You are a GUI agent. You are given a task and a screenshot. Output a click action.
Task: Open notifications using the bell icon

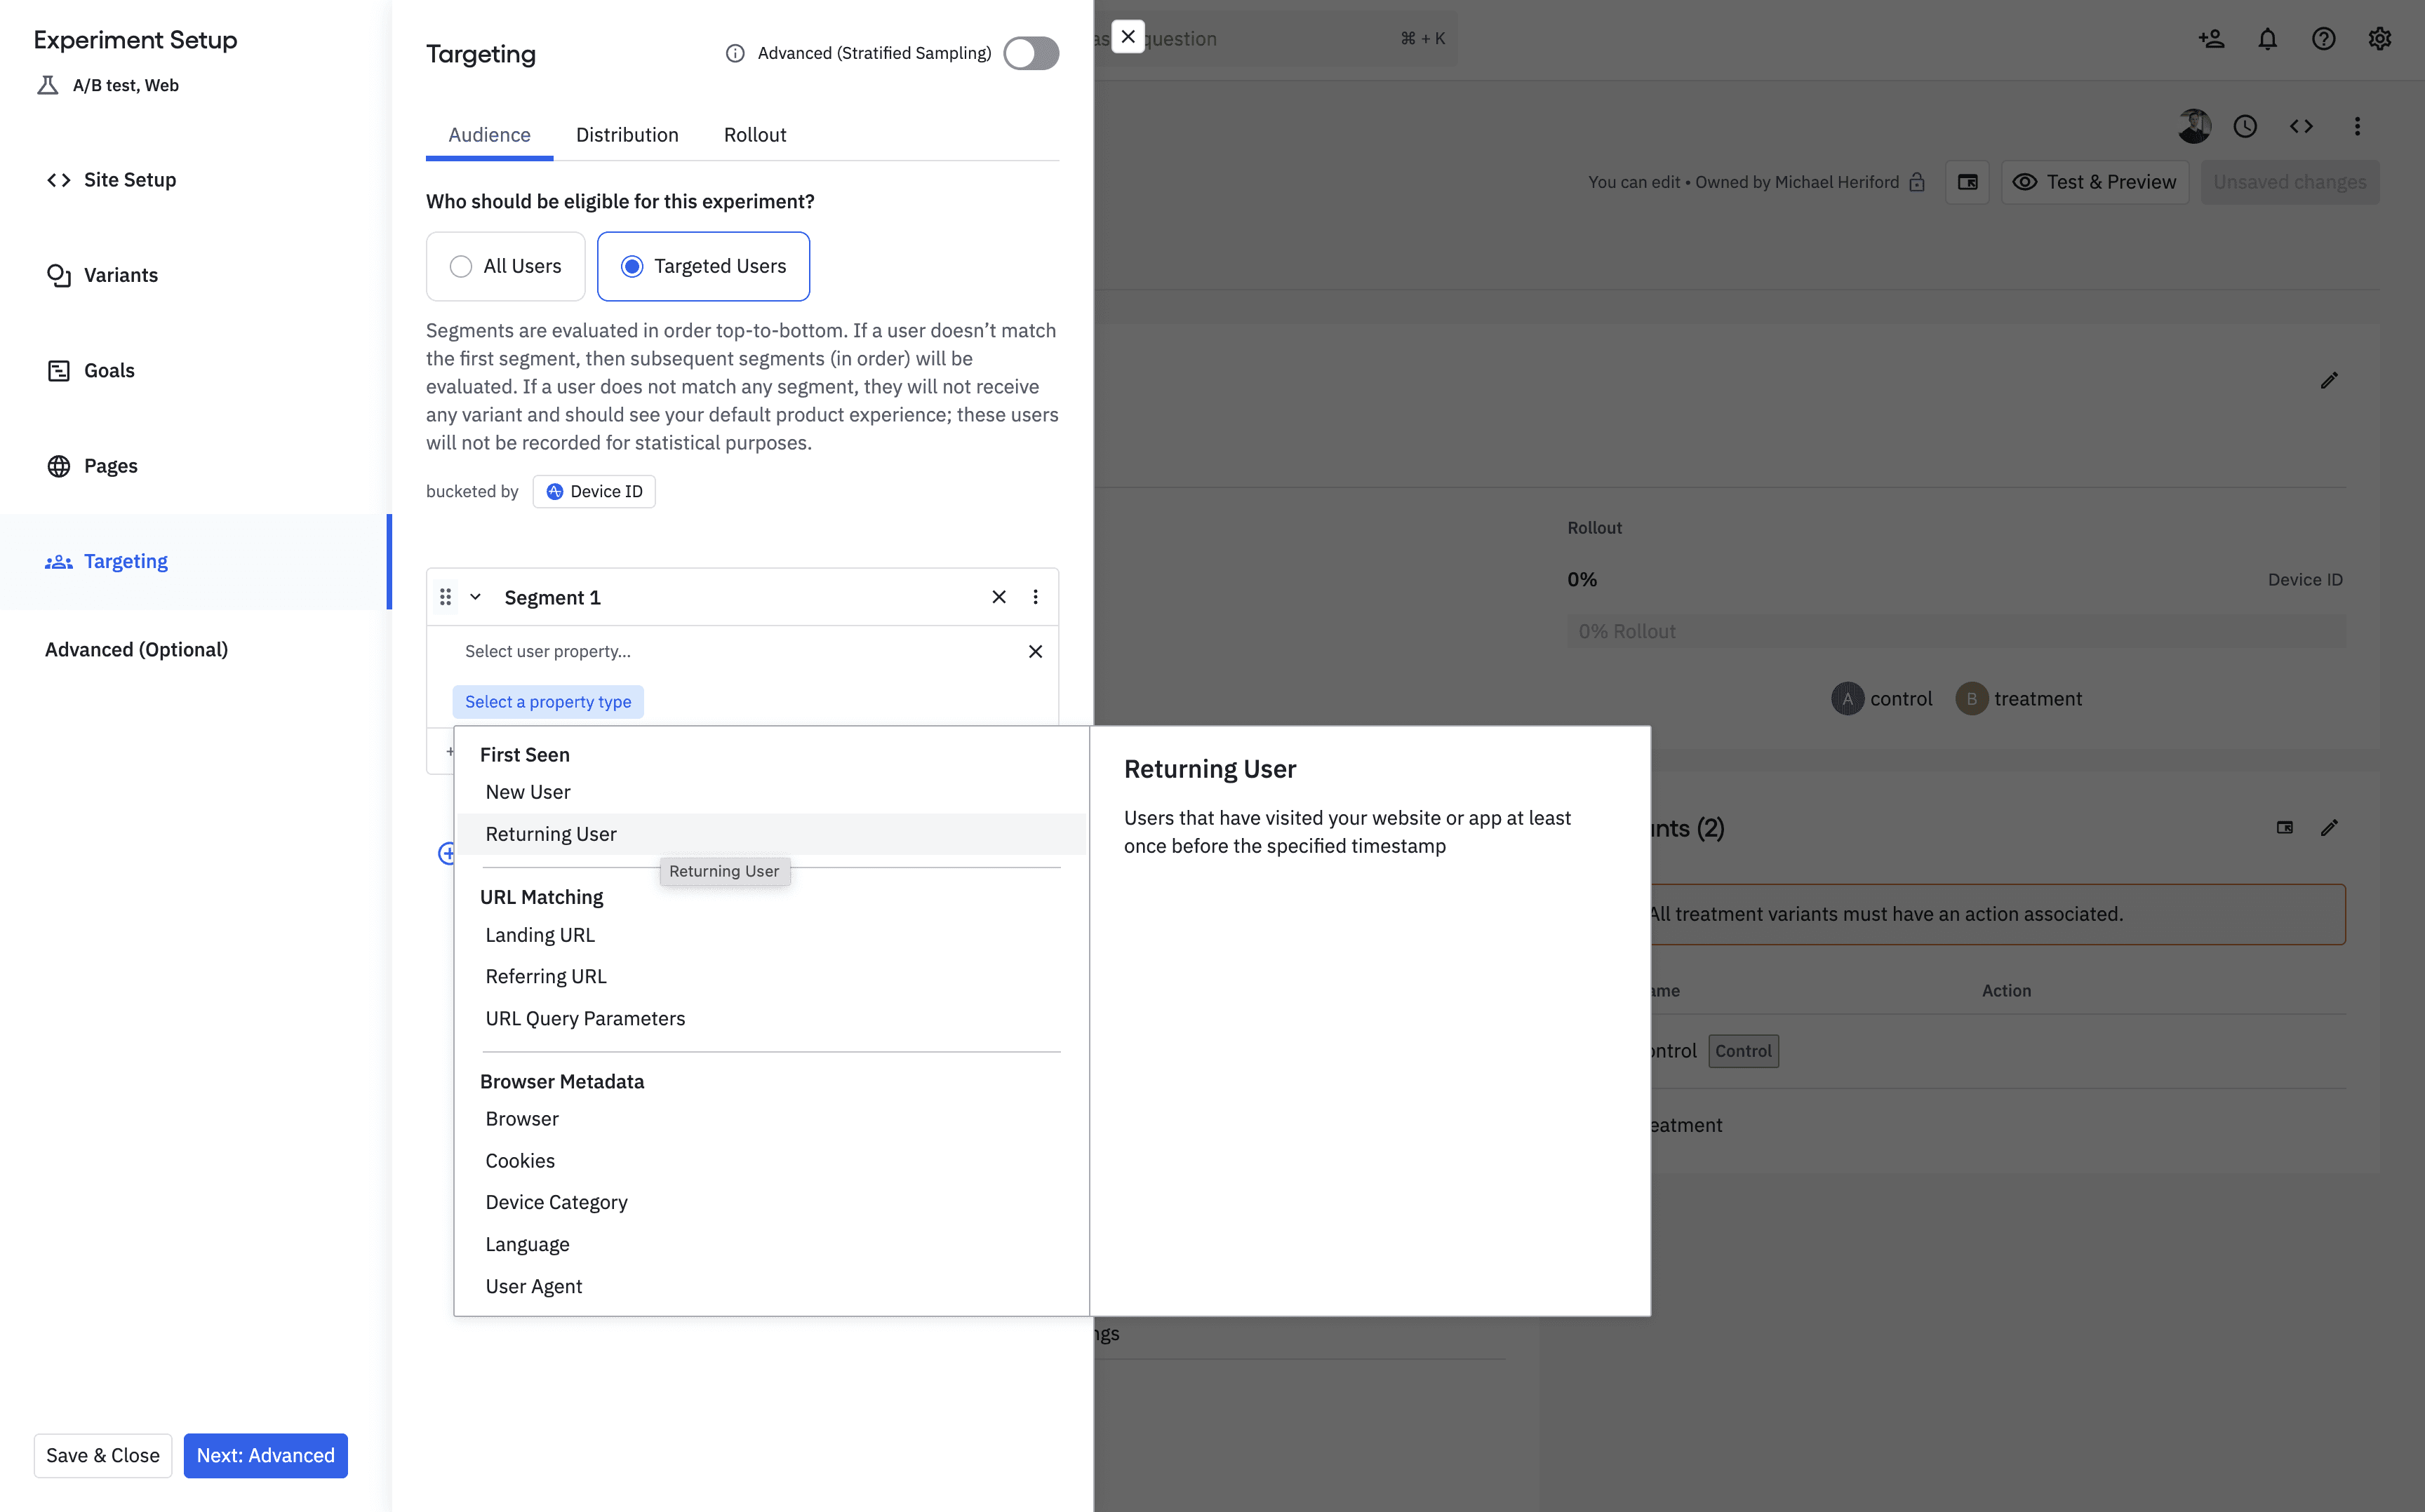pos(2267,38)
